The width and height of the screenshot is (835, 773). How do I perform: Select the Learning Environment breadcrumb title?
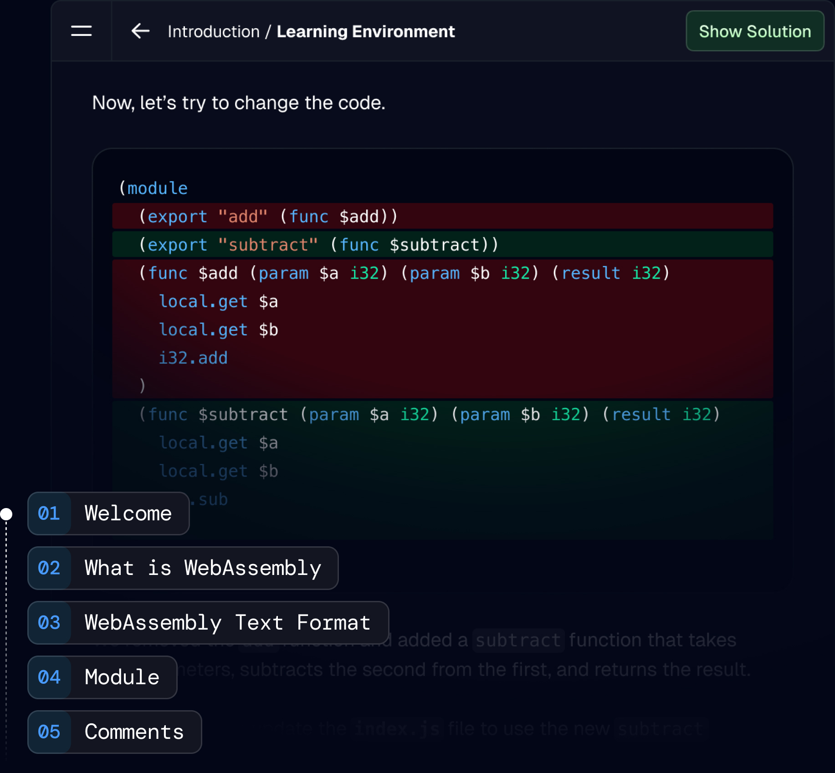coord(366,31)
